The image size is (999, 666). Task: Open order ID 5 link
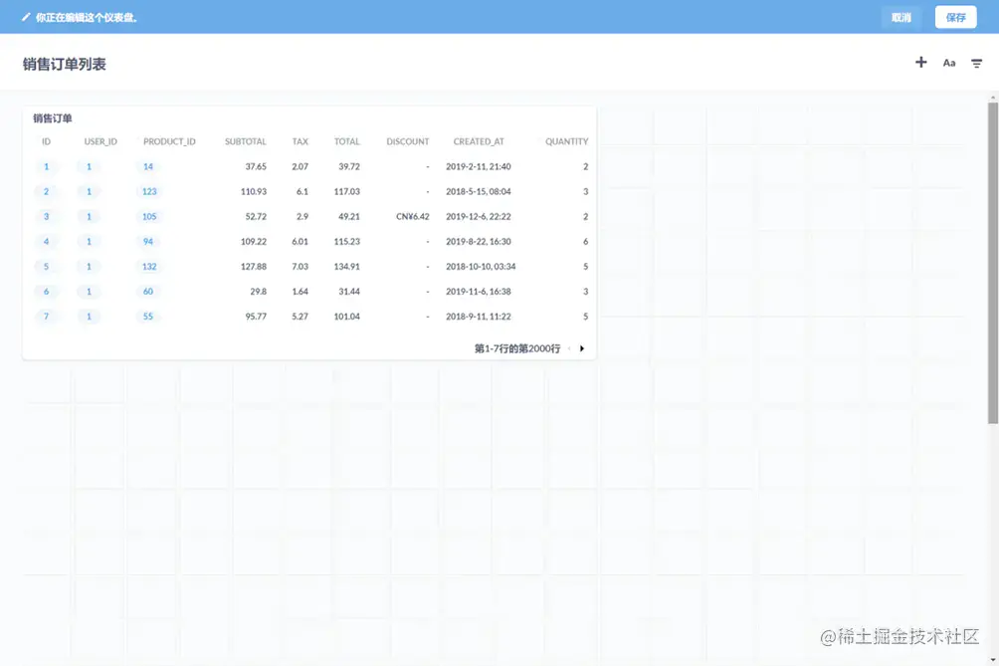click(x=46, y=267)
